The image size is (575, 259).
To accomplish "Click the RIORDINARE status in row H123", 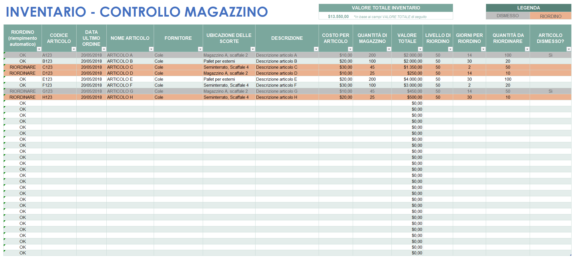I will pos(23,97).
